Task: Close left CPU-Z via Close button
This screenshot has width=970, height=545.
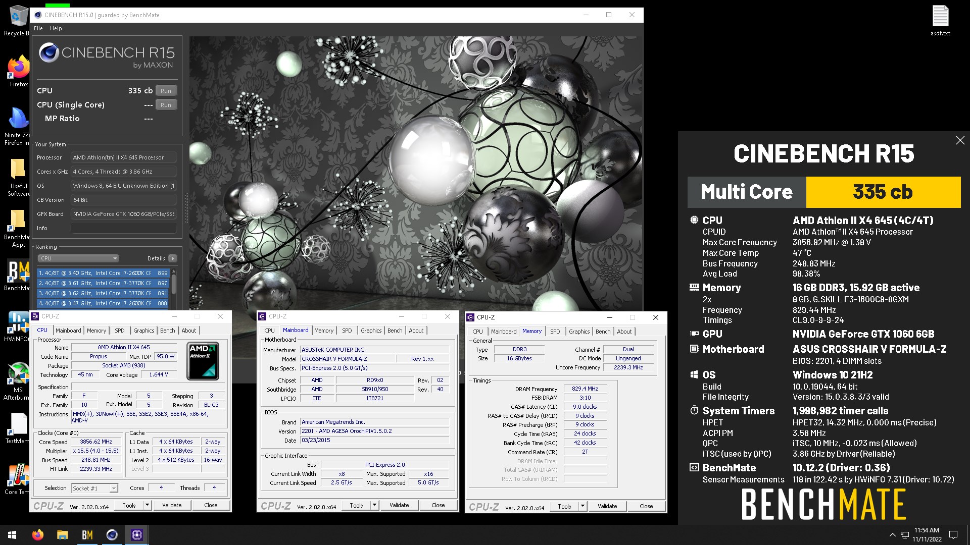Action: [211, 505]
